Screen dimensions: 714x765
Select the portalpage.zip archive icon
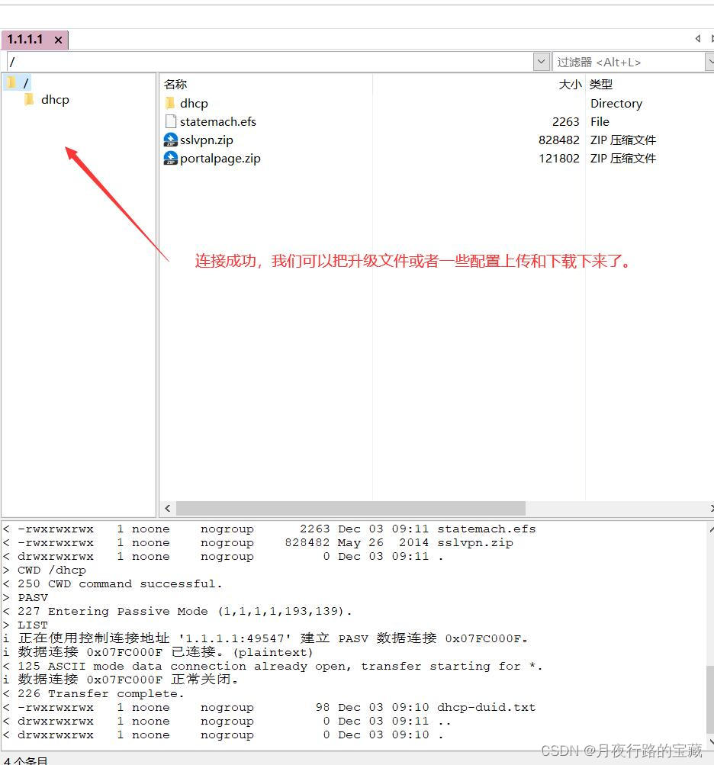coord(169,159)
